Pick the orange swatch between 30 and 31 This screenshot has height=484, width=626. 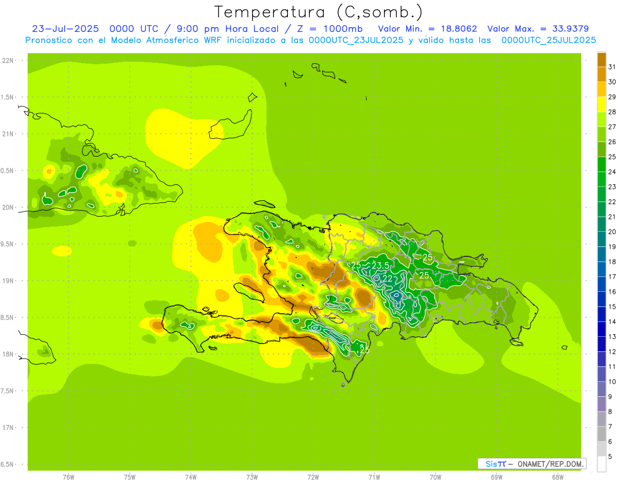[601, 74]
